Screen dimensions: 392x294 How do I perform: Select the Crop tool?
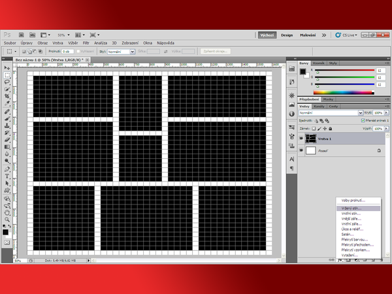tap(7, 96)
